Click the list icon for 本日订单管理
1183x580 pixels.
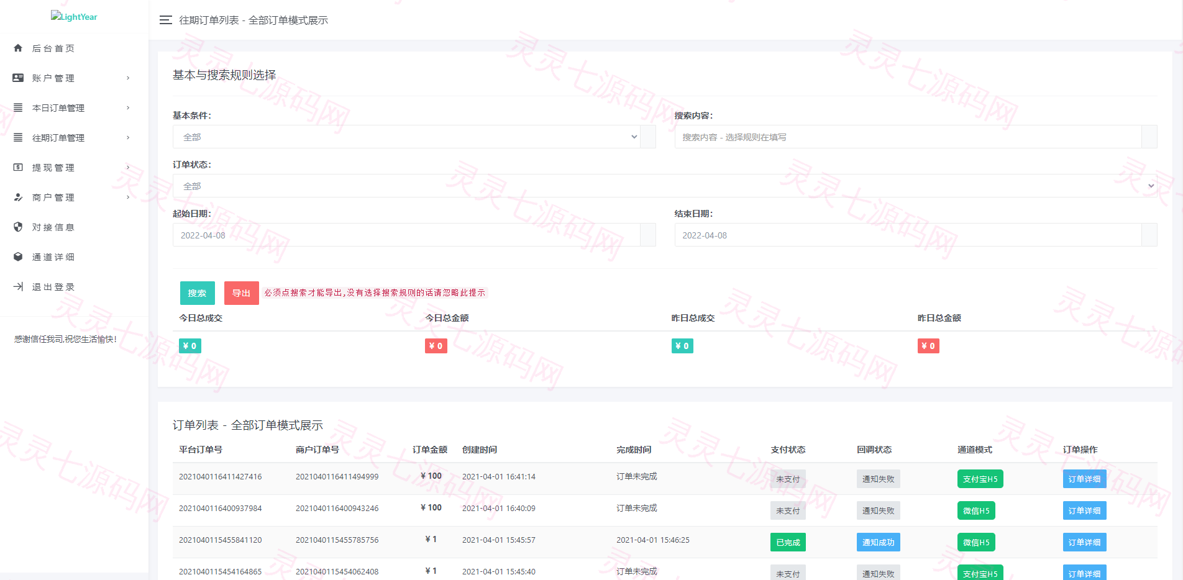18,107
